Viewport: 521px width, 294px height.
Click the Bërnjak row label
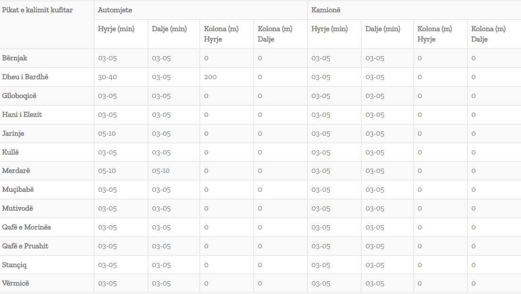(15, 58)
